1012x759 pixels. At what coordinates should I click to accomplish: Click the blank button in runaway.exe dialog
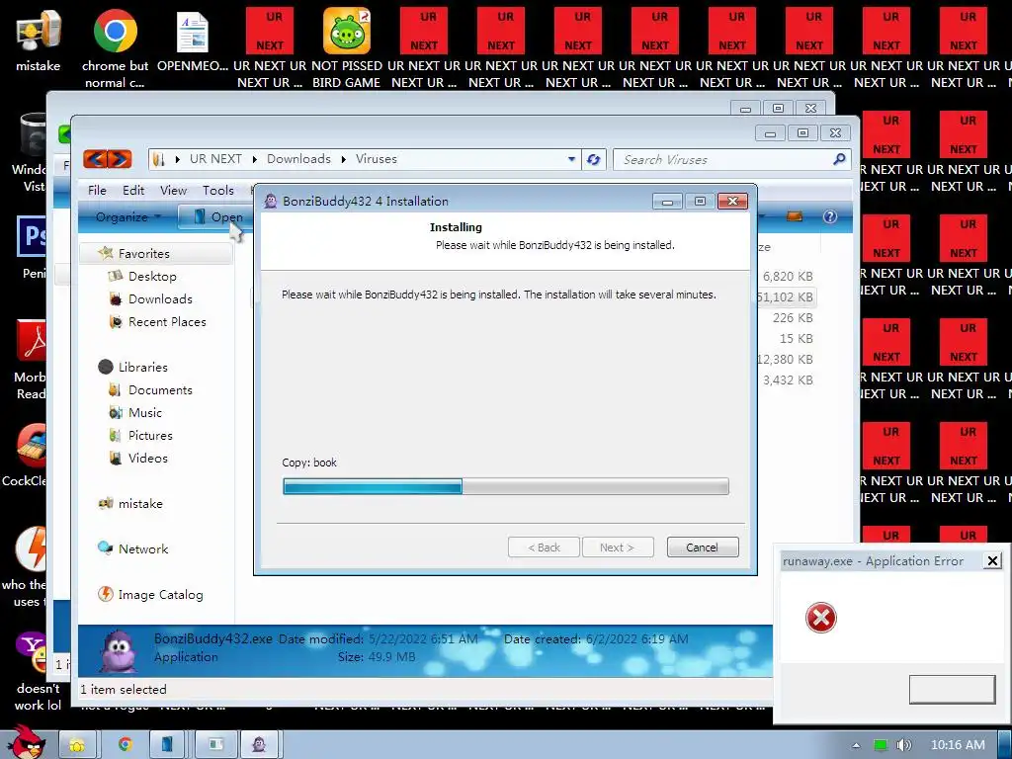click(952, 689)
